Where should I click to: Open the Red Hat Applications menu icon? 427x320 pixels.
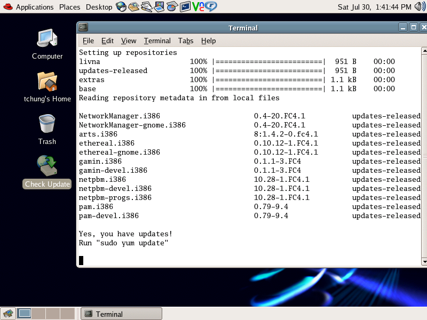point(8,6)
